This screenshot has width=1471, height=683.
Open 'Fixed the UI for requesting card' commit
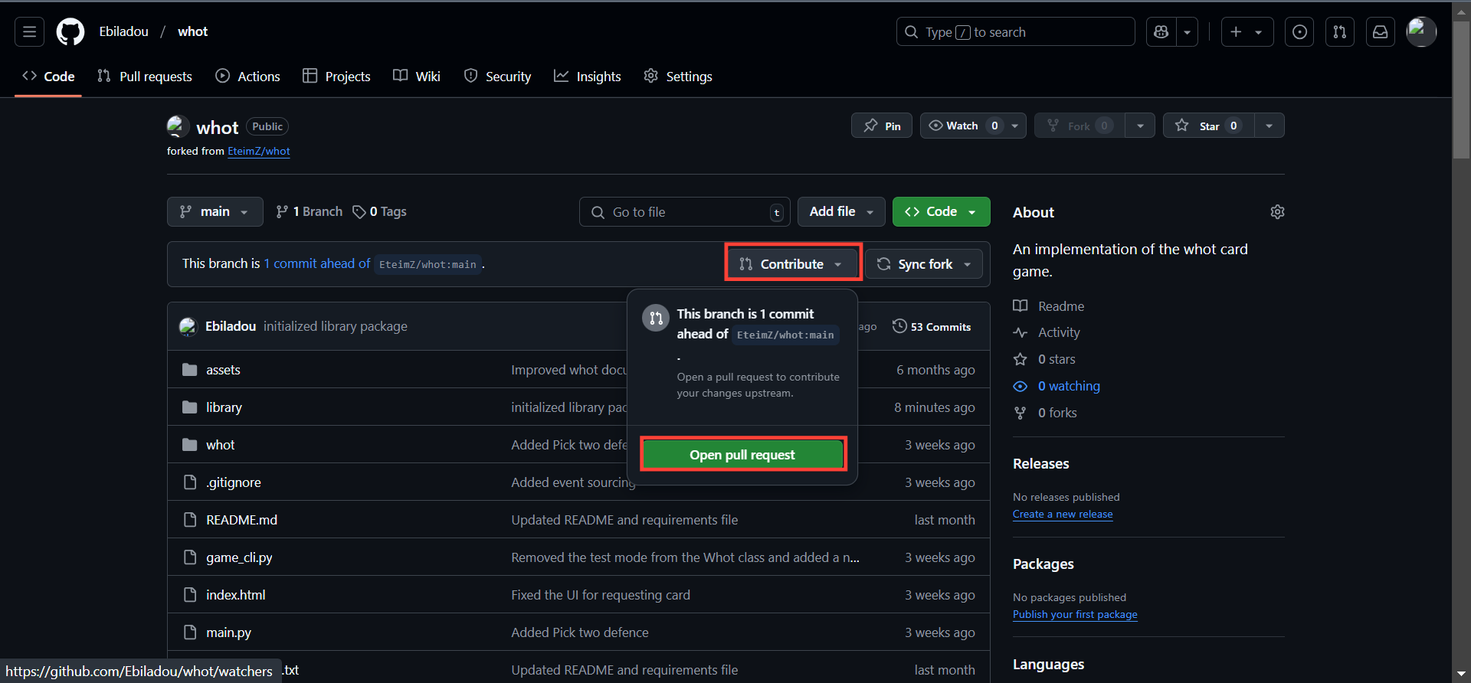pyautogui.click(x=601, y=596)
